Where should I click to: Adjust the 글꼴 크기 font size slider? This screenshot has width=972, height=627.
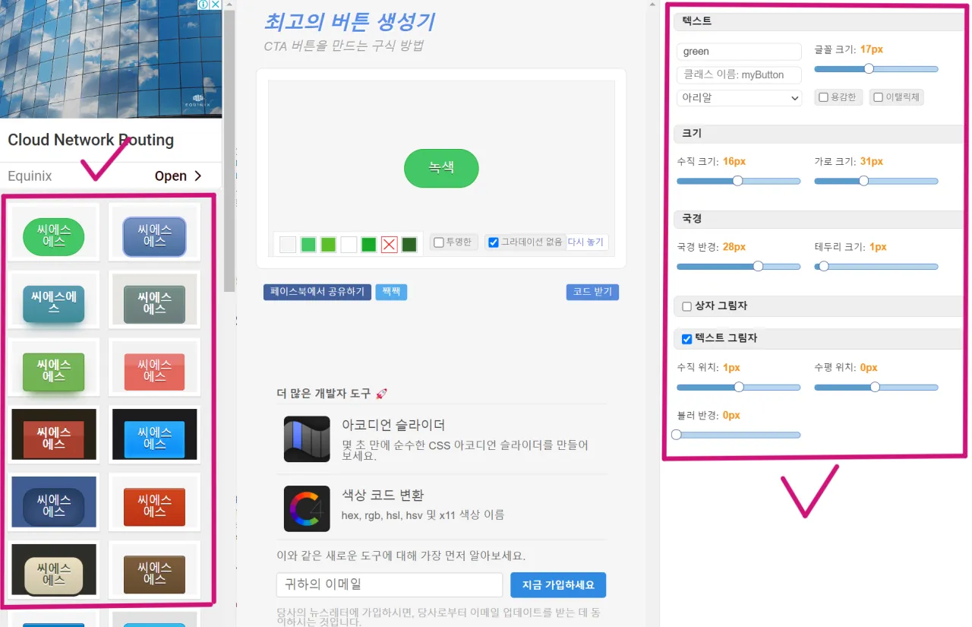[x=876, y=69]
